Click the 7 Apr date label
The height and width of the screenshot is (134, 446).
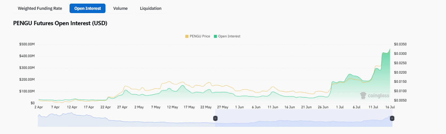55,107
